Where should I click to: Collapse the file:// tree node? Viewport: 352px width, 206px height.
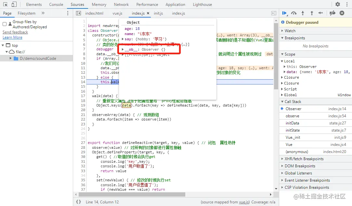pyautogui.click(x=7, y=52)
